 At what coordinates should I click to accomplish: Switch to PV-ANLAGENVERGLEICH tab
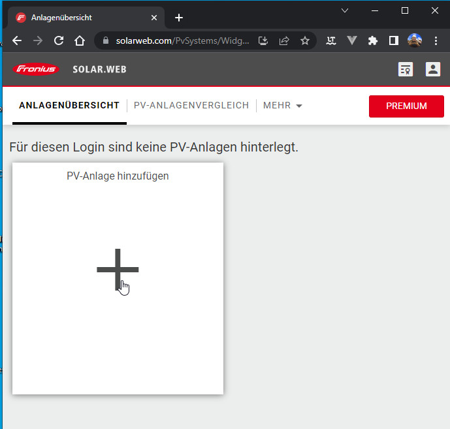click(x=191, y=105)
